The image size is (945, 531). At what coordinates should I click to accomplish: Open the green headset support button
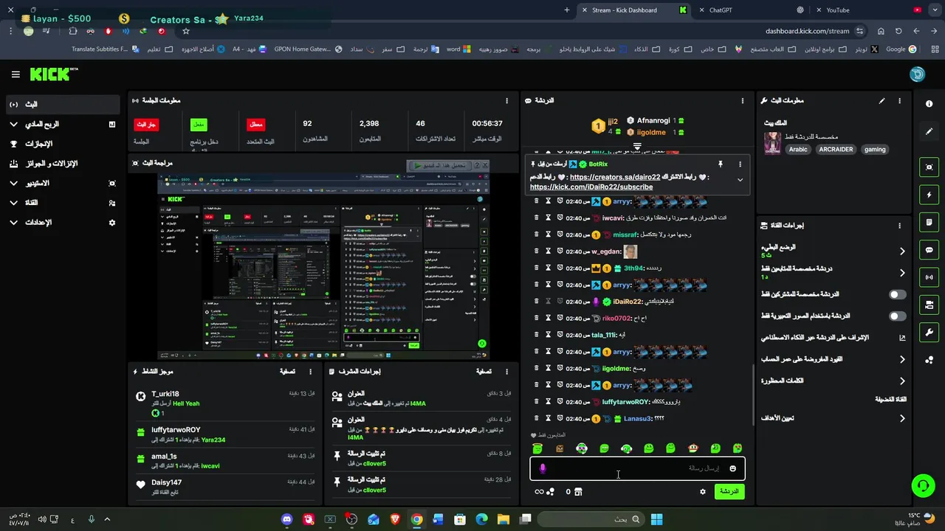point(923,485)
